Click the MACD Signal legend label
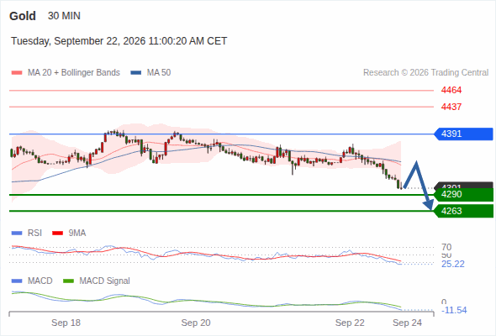The image size is (496, 336). click(105, 281)
